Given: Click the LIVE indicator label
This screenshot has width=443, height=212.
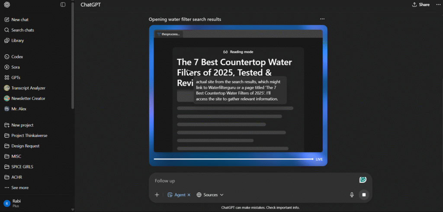Looking at the screenshot, I should tap(319, 159).
